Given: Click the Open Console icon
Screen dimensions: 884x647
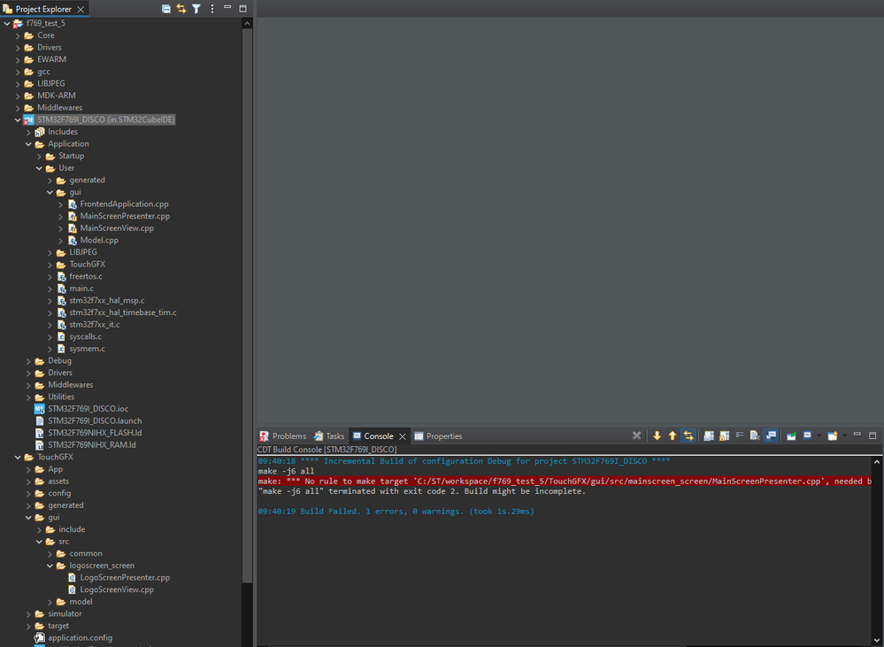Looking at the screenshot, I should click(832, 435).
